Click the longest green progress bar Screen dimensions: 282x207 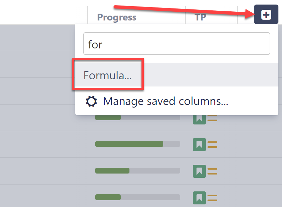pos(137,144)
